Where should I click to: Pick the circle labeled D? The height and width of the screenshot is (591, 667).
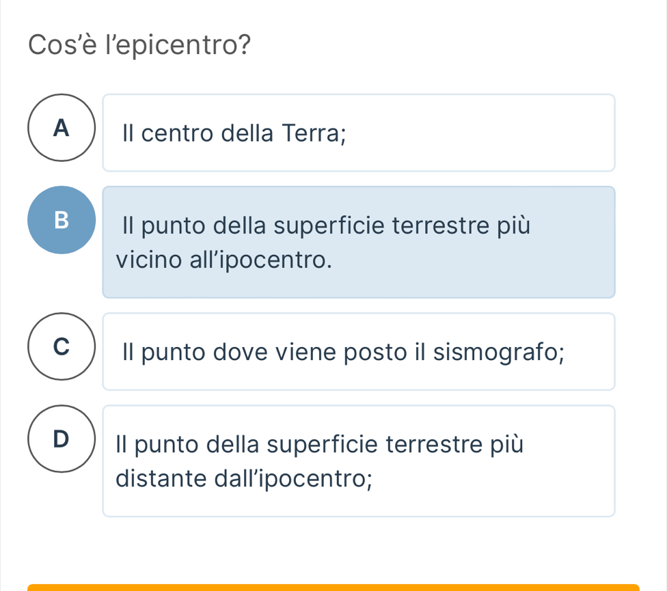pos(62,439)
